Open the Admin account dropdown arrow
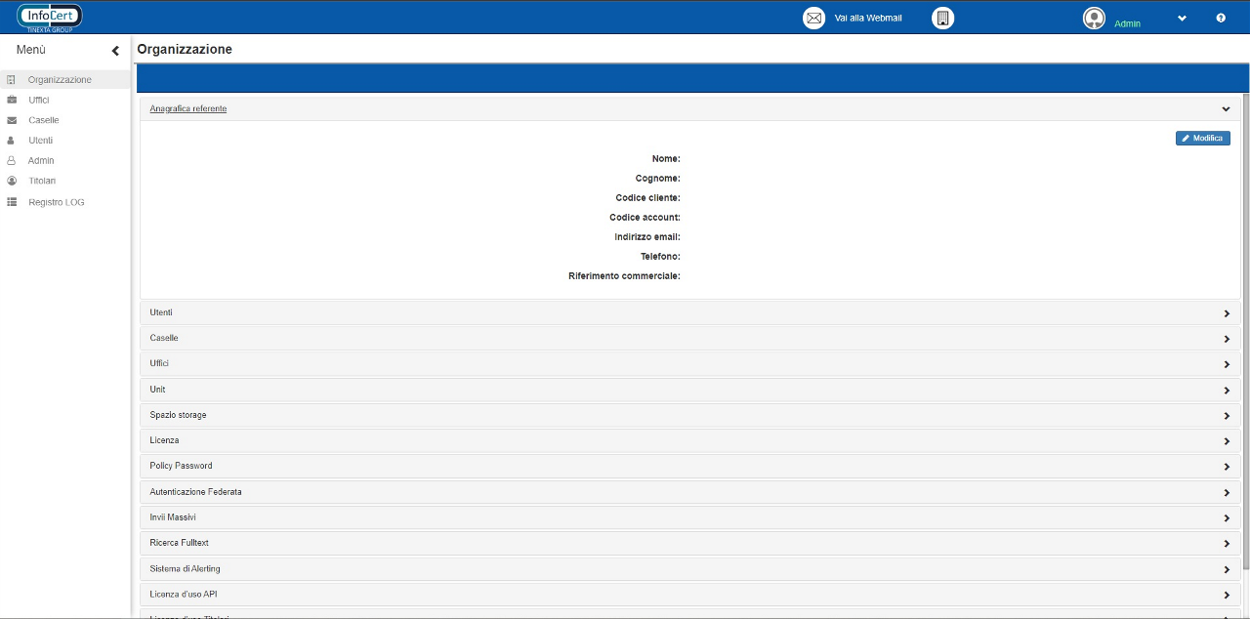 [1182, 19]
